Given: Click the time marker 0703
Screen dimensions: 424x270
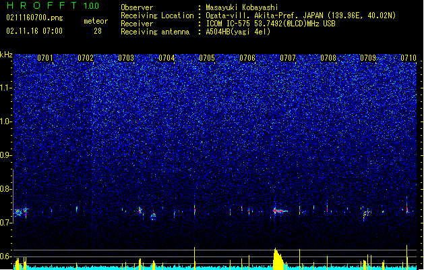Looking at the screenshot, I should click(126, 58).
